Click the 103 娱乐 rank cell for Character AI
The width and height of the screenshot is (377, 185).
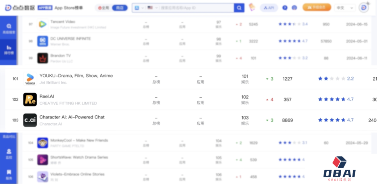pyautogui.click(x=245, y=120)
